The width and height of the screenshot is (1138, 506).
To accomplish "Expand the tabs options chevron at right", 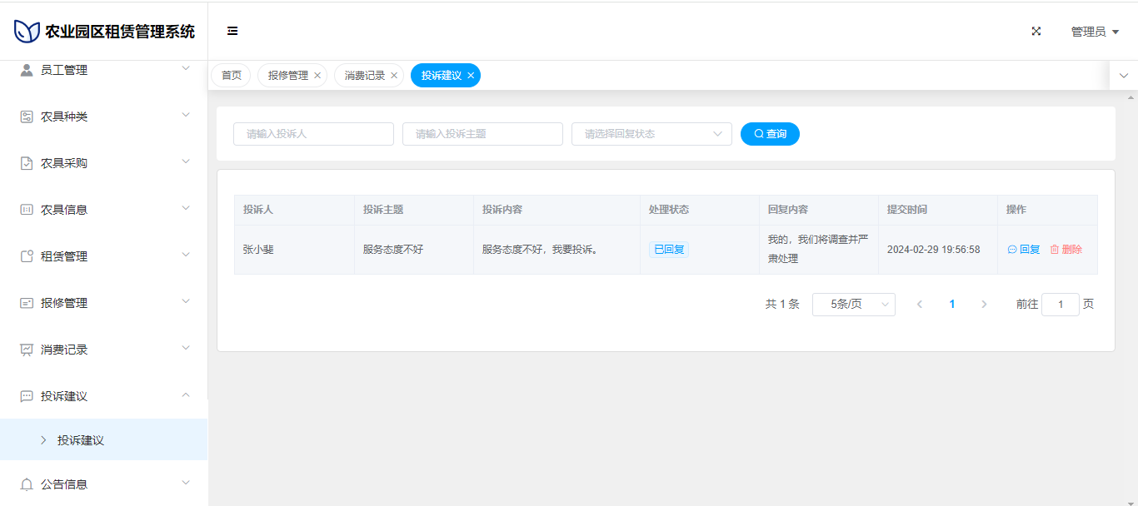I will [1123, 76].
